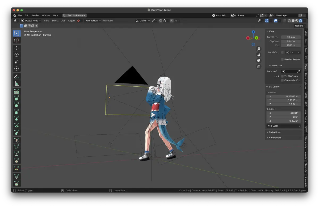This screenshot has width=319, height=207.
Task: Select the Add UV Sphere tool
Action: (16, 105)
